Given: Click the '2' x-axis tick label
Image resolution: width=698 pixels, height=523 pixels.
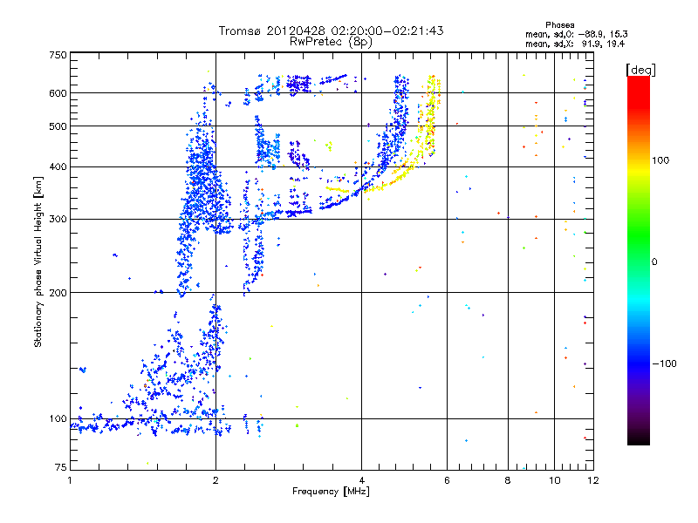Looking at the screenshot, I should [x=216, y=480].
